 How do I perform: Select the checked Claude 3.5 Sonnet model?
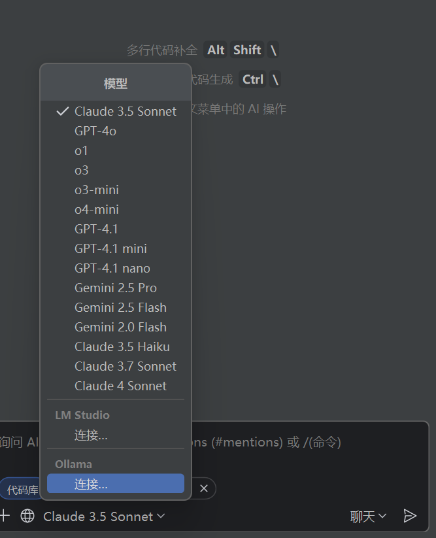click(x=125, y=112)
